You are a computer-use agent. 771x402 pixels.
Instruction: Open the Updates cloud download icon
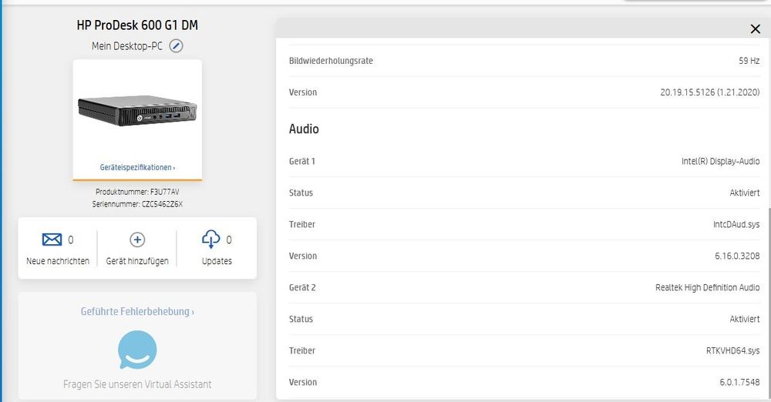(x=211, y=239)
